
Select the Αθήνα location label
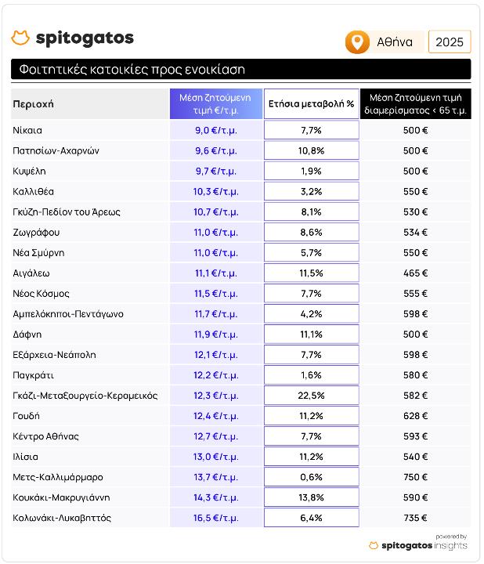(x=395, y=42)
